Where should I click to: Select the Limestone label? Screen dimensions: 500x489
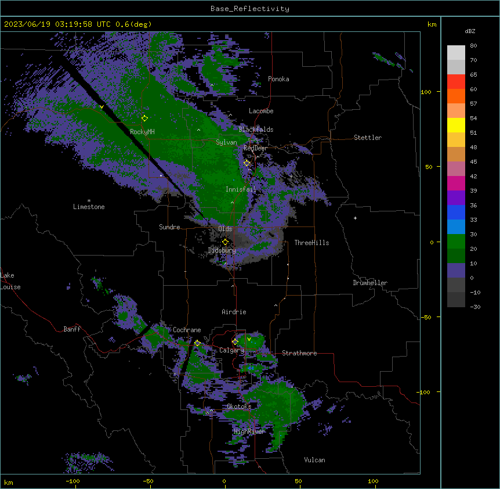click(x=89, y=207)
